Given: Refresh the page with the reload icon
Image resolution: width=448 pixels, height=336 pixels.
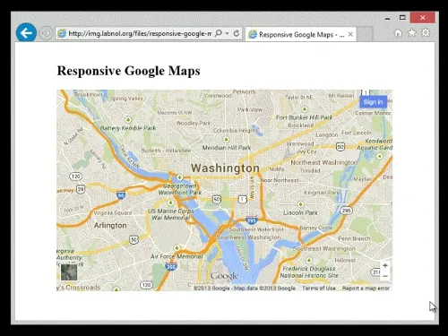Looking at the screenshot, I should [237, 33].
